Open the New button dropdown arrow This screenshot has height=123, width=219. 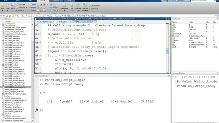[x=2, y=11]
